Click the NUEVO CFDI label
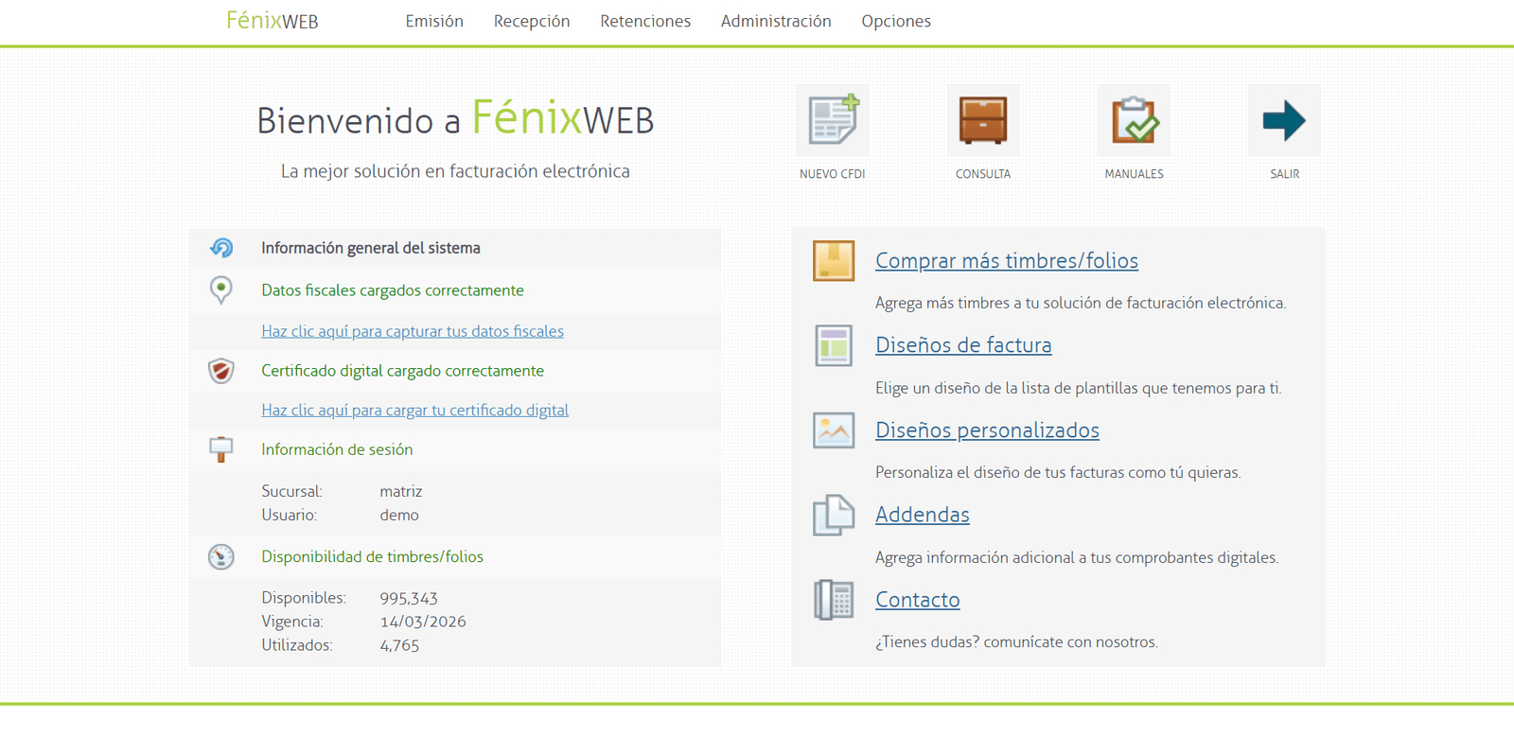 (832, 174)
